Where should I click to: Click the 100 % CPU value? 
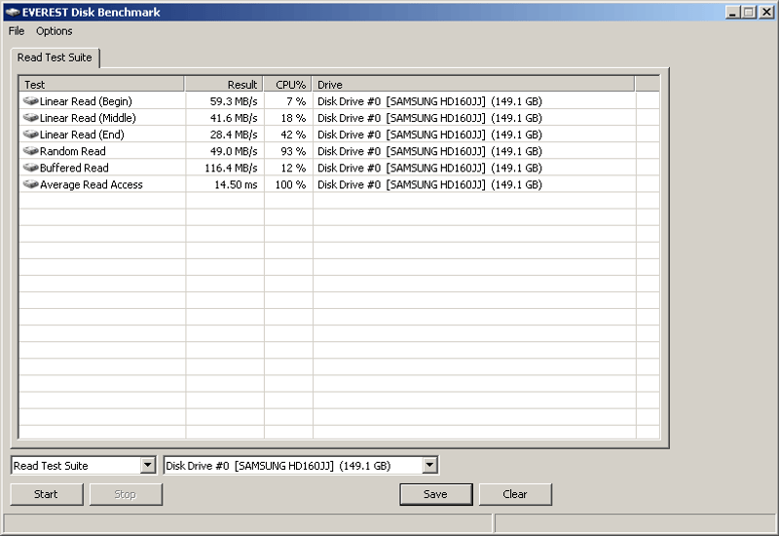click(x=291, y=184)
